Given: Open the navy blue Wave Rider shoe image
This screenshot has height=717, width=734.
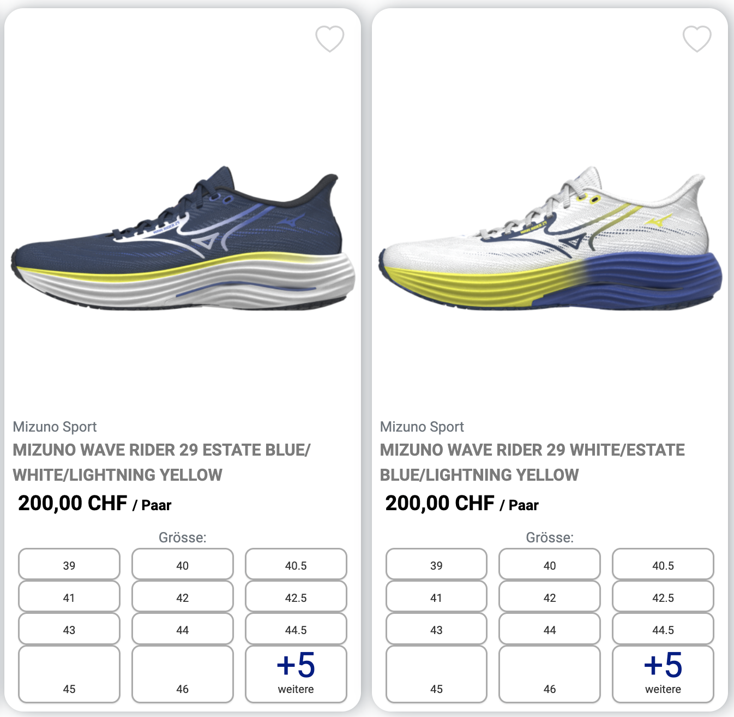Looking at the screenshot, I should click(x=183, y=239).
